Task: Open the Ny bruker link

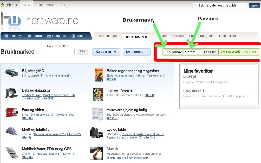Action: coord(251,52)
